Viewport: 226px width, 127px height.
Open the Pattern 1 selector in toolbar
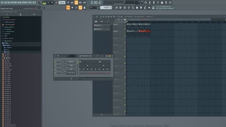pos(106,8)
